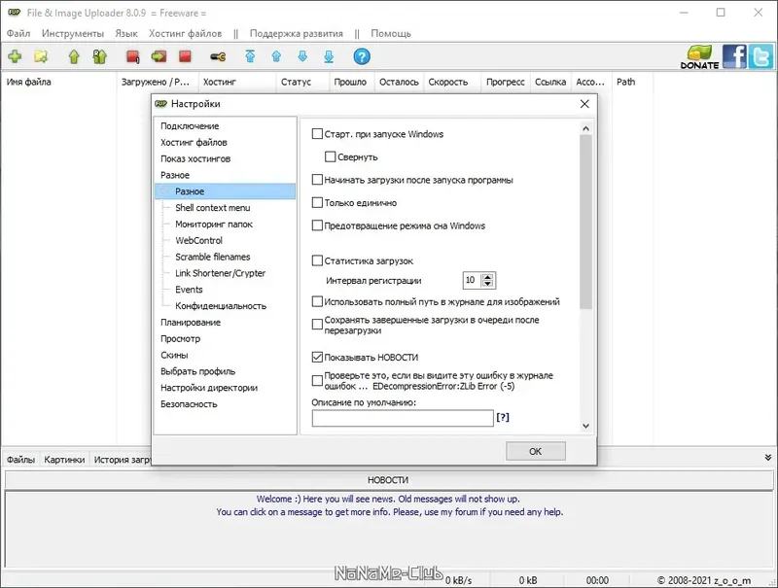This screenshot has width=778, height=588.
Task: Toggle Использовать полный путь в журнале checkbox
Action: click(317, 301)
